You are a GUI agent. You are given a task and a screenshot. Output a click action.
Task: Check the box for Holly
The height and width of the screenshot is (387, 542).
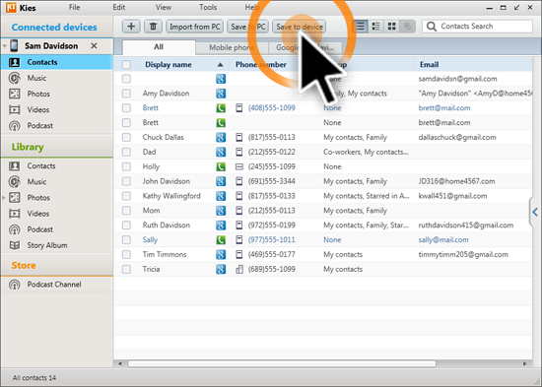pyautogui.click(x=126, y=166)
